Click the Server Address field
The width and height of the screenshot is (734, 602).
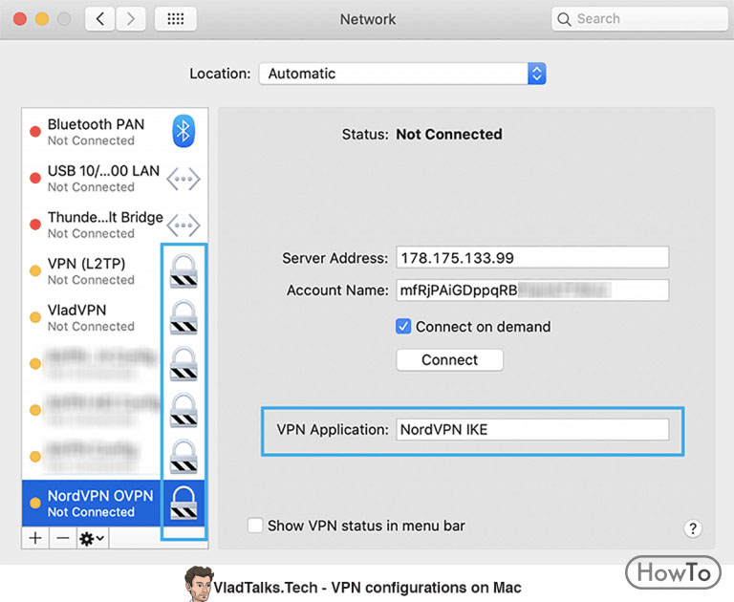532,257
